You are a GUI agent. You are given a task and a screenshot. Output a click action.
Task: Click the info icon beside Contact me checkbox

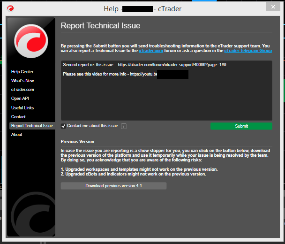(x=124, y=126)
